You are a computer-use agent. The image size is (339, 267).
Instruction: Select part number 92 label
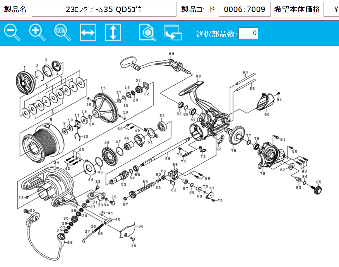click(219, 149)
